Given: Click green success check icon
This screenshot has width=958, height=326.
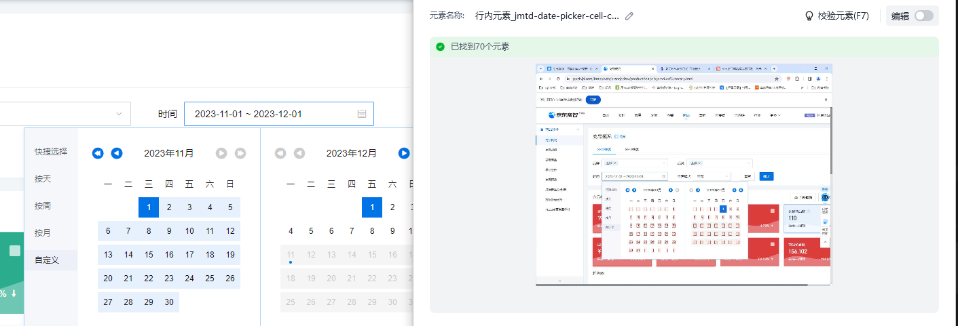Looking at the screenshot, I should click(440, 47).
